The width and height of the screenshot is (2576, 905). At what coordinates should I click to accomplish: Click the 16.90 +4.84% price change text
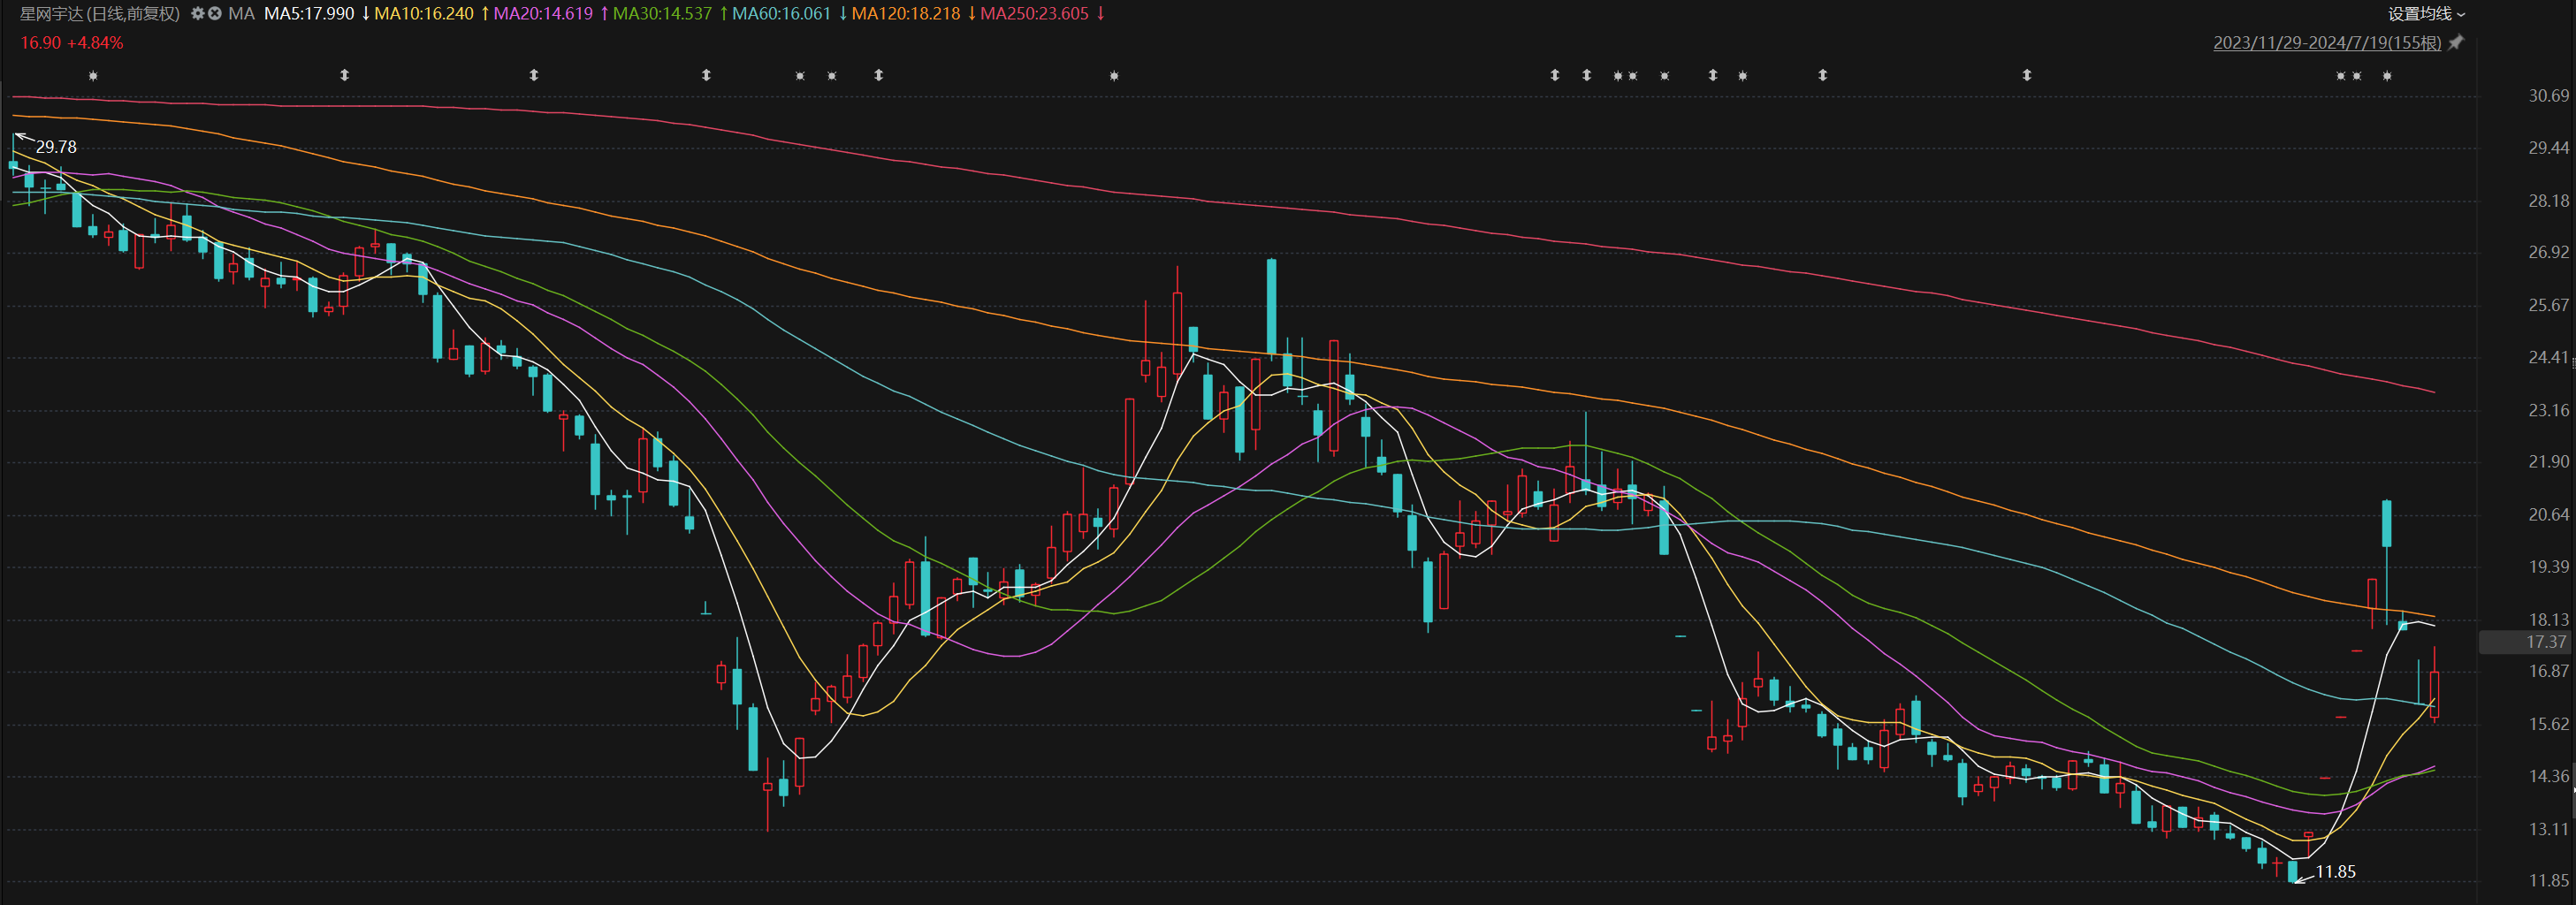coord(72,43)
